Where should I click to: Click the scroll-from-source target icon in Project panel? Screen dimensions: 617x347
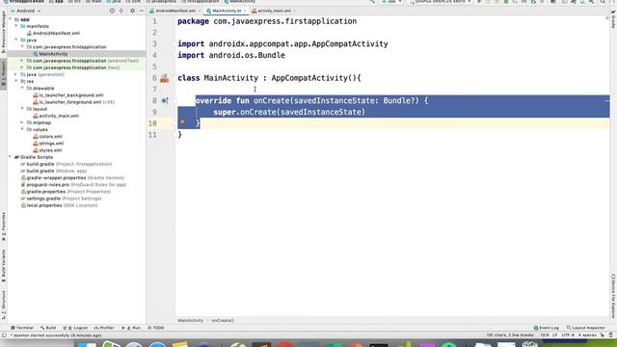point(112,11)
